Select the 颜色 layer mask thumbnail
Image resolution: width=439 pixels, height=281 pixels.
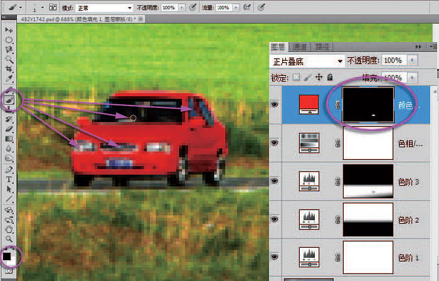pos(368,103)
